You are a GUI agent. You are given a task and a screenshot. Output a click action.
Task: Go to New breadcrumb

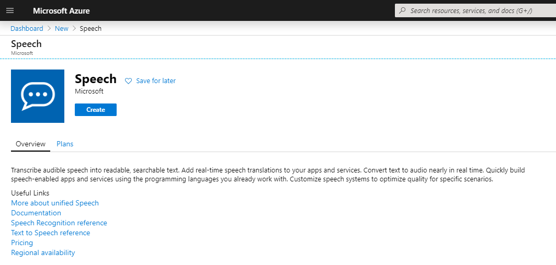(x=61, y=29)
